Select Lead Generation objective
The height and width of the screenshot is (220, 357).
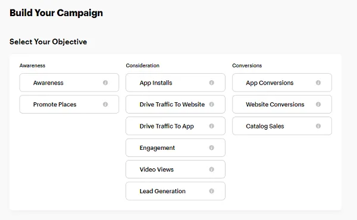coord(176,191)
